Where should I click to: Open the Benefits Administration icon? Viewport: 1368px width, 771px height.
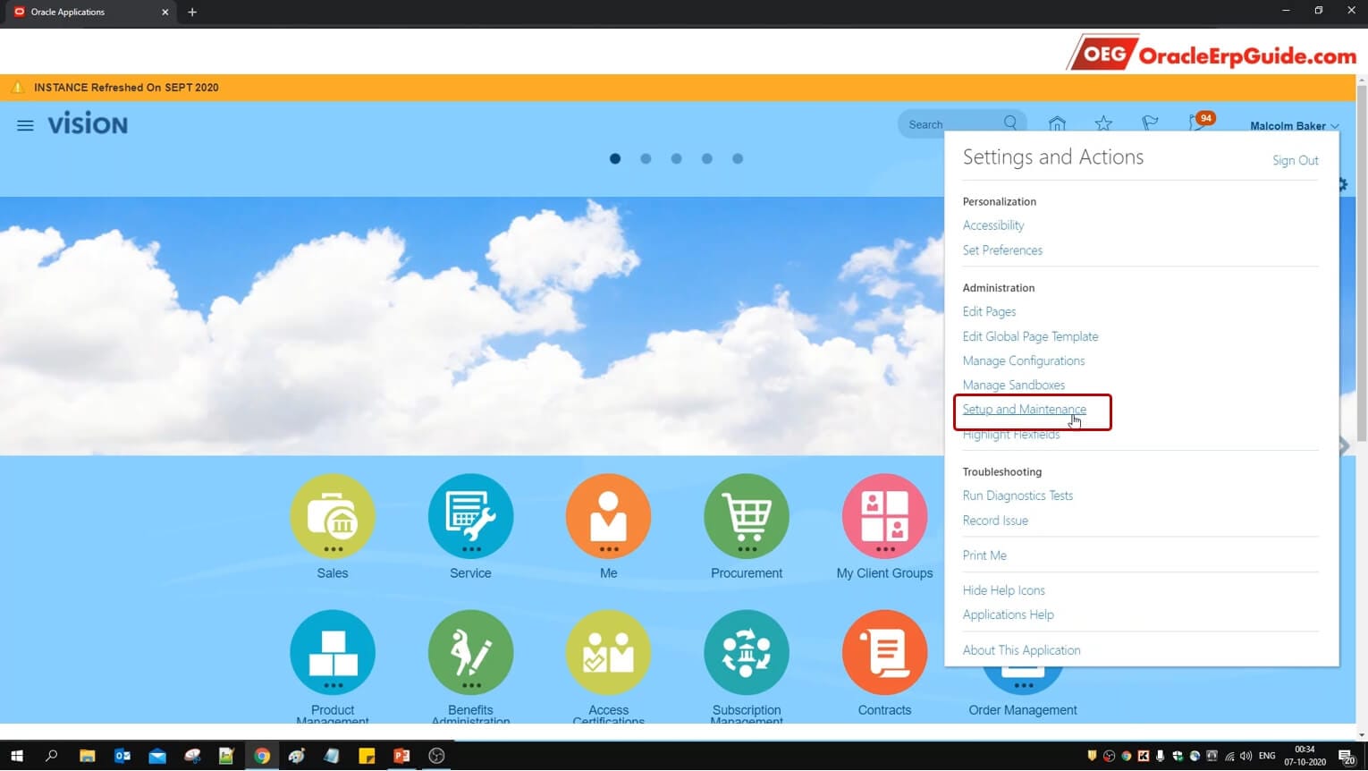point(470,652)
